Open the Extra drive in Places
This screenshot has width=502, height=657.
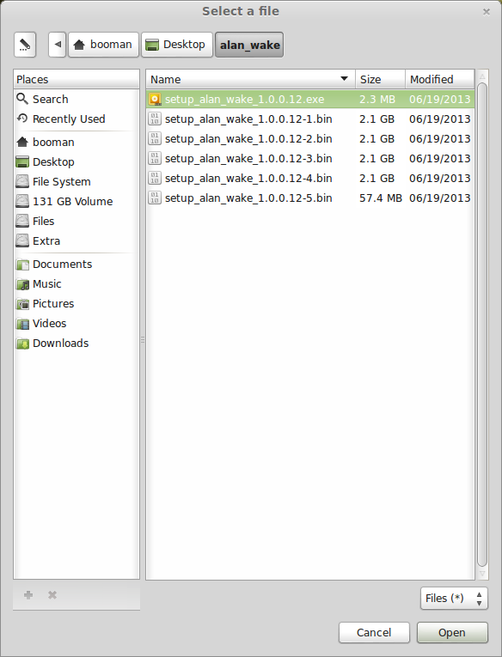pyautogui.click(x=77, y=241)
